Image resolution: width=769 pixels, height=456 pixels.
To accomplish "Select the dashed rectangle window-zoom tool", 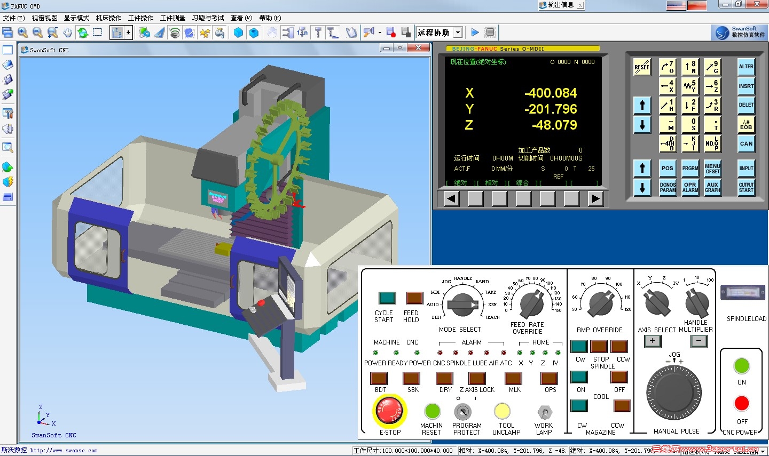I will (x=98, y=33).
